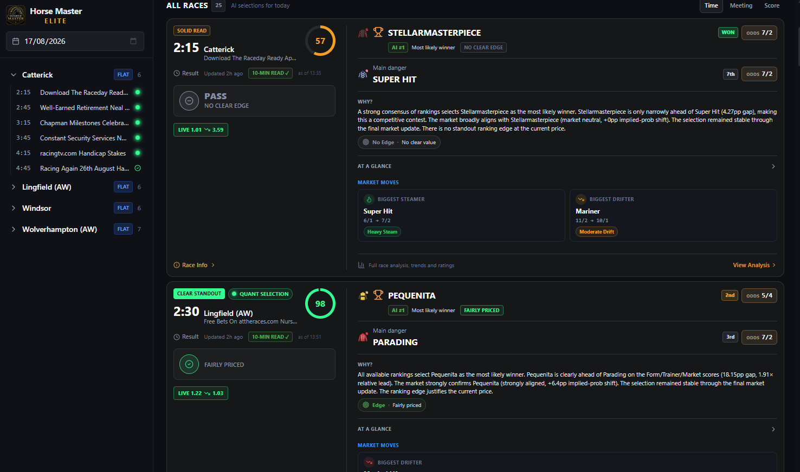Click the jockey silks icon for Super Hit
This screenshot has height=472, width=800.
point(363,74)
